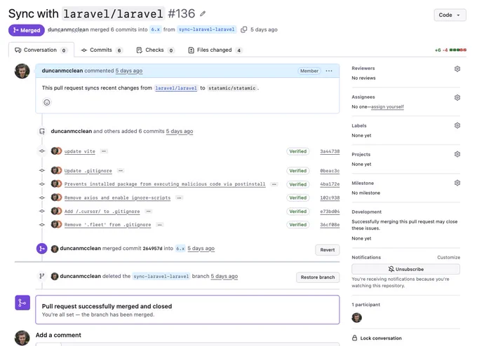Click the sync-laravel-laravel branch label in header
This screenshot has height=346, width=477.
coord(206,29)
